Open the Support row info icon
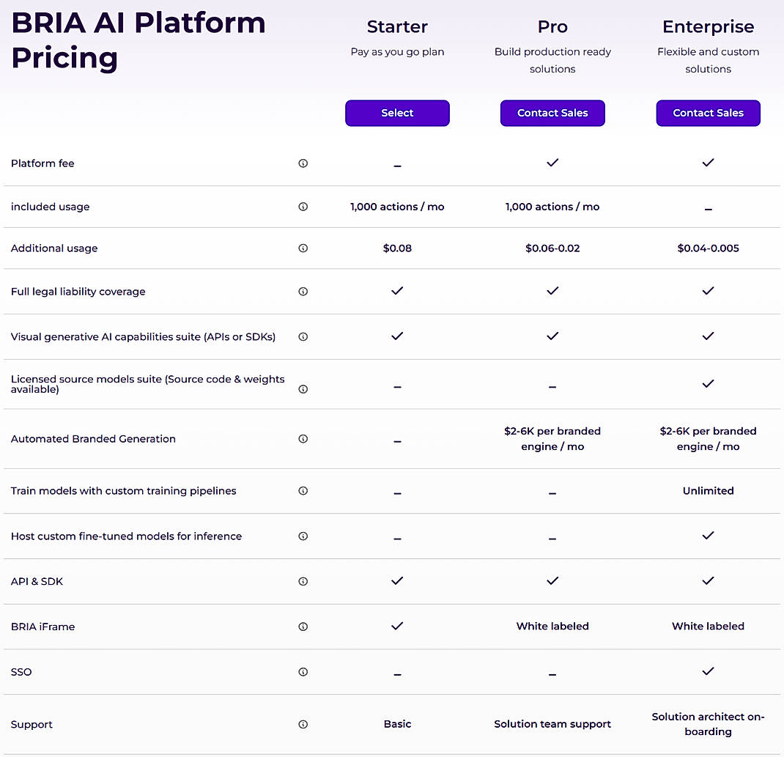Image resolution: width=784 pixels, height=757 pixels. [303, 724]
